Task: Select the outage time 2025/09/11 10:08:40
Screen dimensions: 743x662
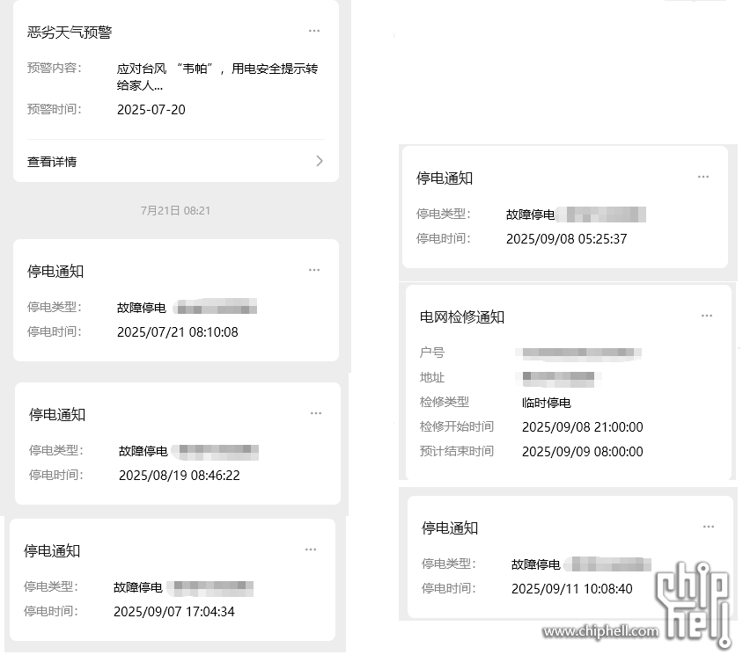Action: coord(572,589)
